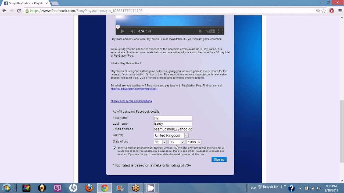This screenshot has height=193, width=344.
Task: Open a new tab
Action: pos(55,3)
